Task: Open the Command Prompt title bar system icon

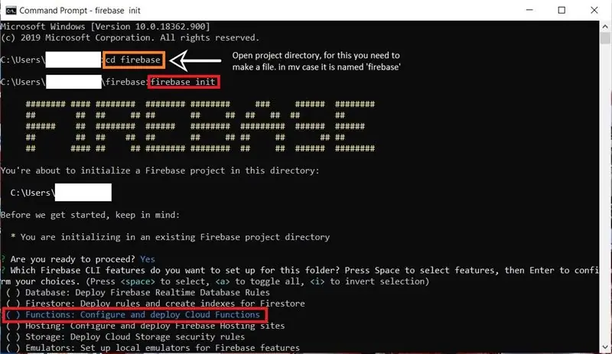Action: pos(11,11)
